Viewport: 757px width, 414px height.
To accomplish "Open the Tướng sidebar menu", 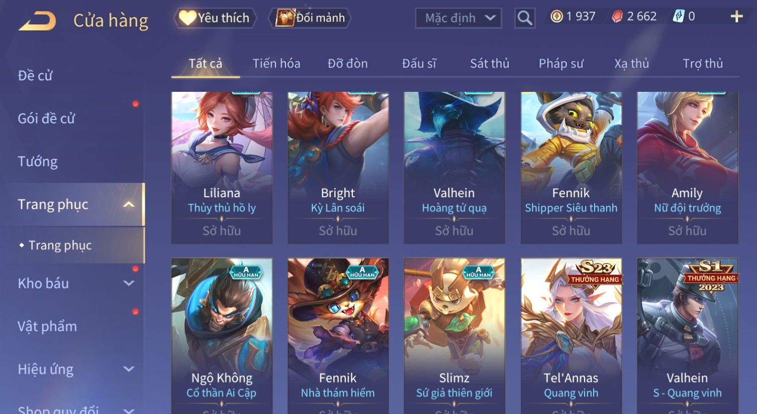I will click(x=38, y=162).
